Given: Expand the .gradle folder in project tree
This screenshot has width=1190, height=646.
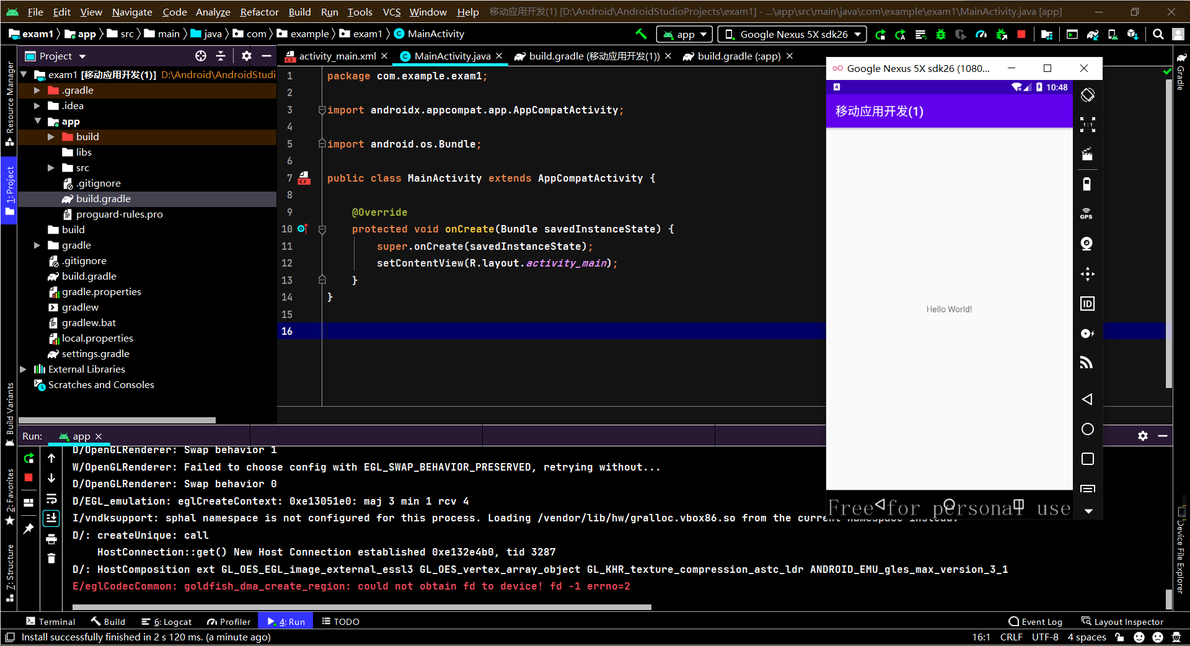Looking at the screenshot, I should 37,91.
